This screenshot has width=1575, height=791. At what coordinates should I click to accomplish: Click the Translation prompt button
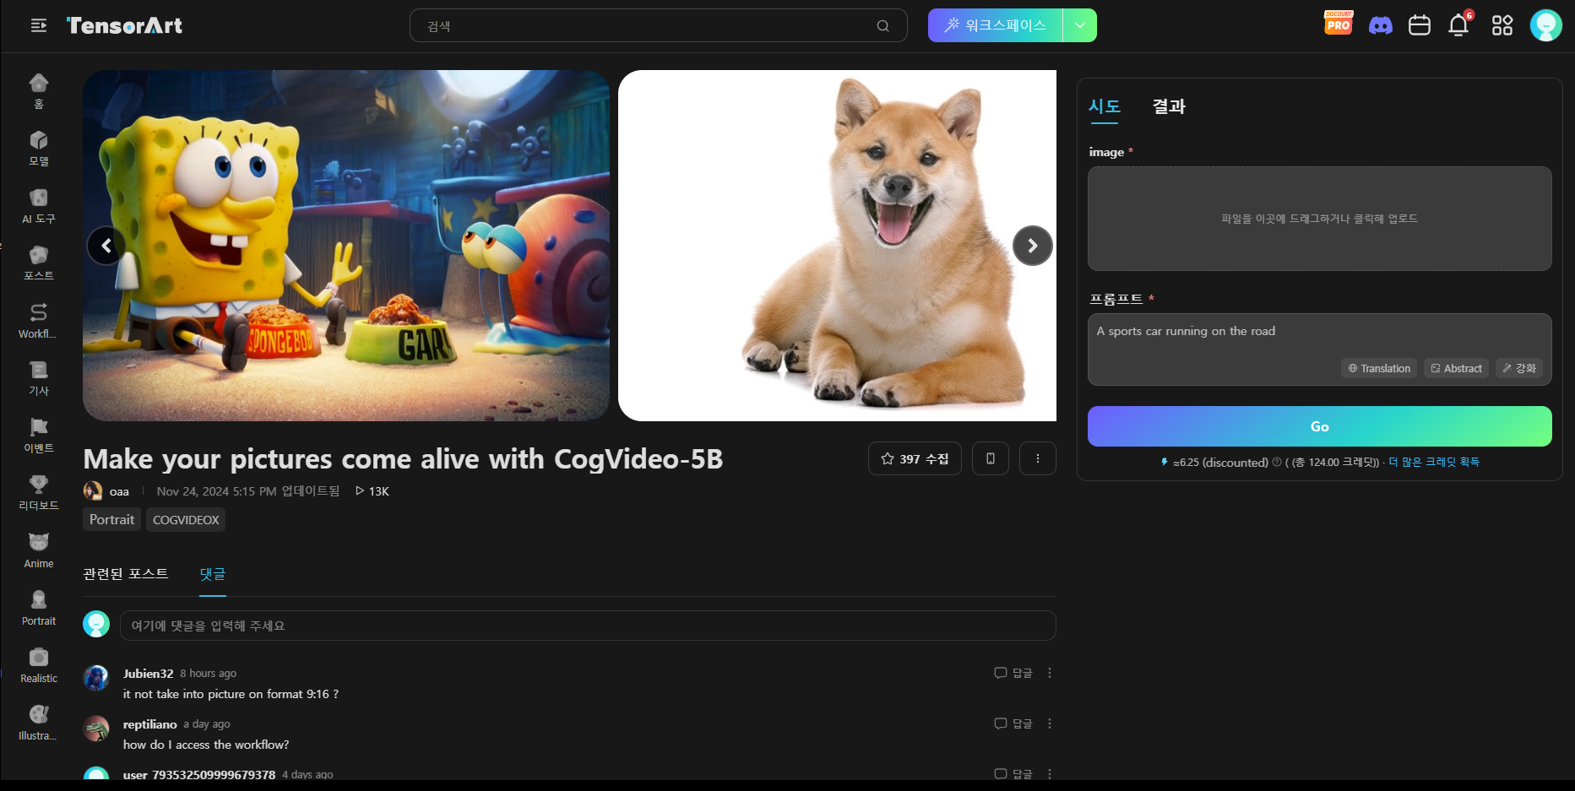[1379, 368]
